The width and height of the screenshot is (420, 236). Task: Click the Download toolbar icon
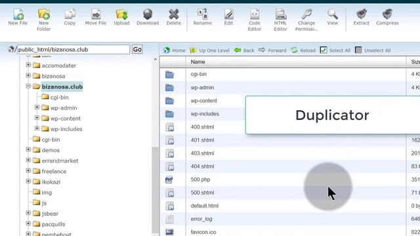[x=148, y=17]
